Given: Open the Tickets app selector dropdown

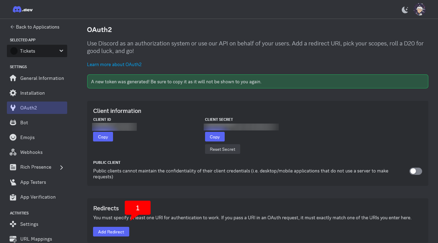Looking at the screenshot, I should (37, 51).
